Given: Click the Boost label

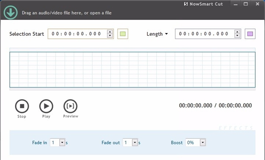Looking at the screenshot, I should 177,143.
